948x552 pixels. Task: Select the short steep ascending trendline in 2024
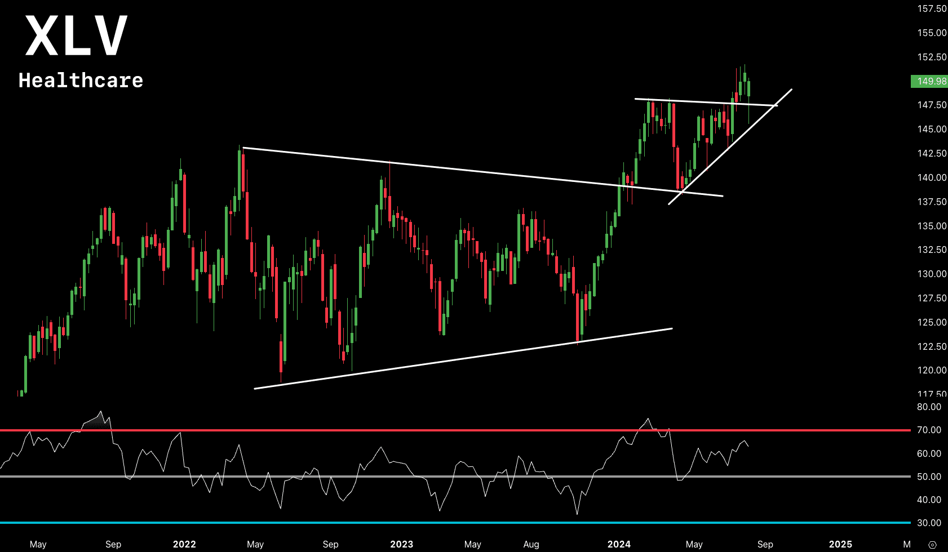point(730,146)
